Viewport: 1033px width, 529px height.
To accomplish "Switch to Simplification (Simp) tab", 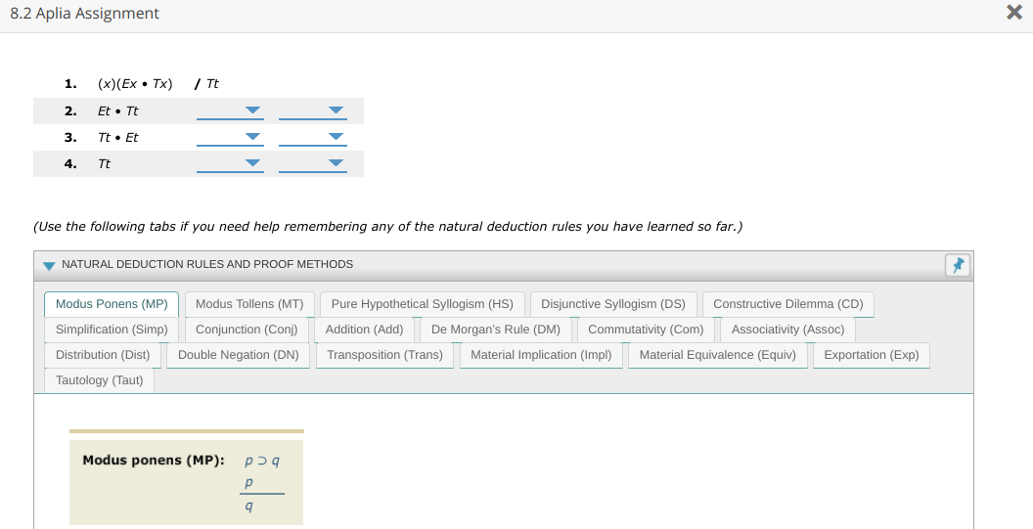I will click(x=112, y=330).
